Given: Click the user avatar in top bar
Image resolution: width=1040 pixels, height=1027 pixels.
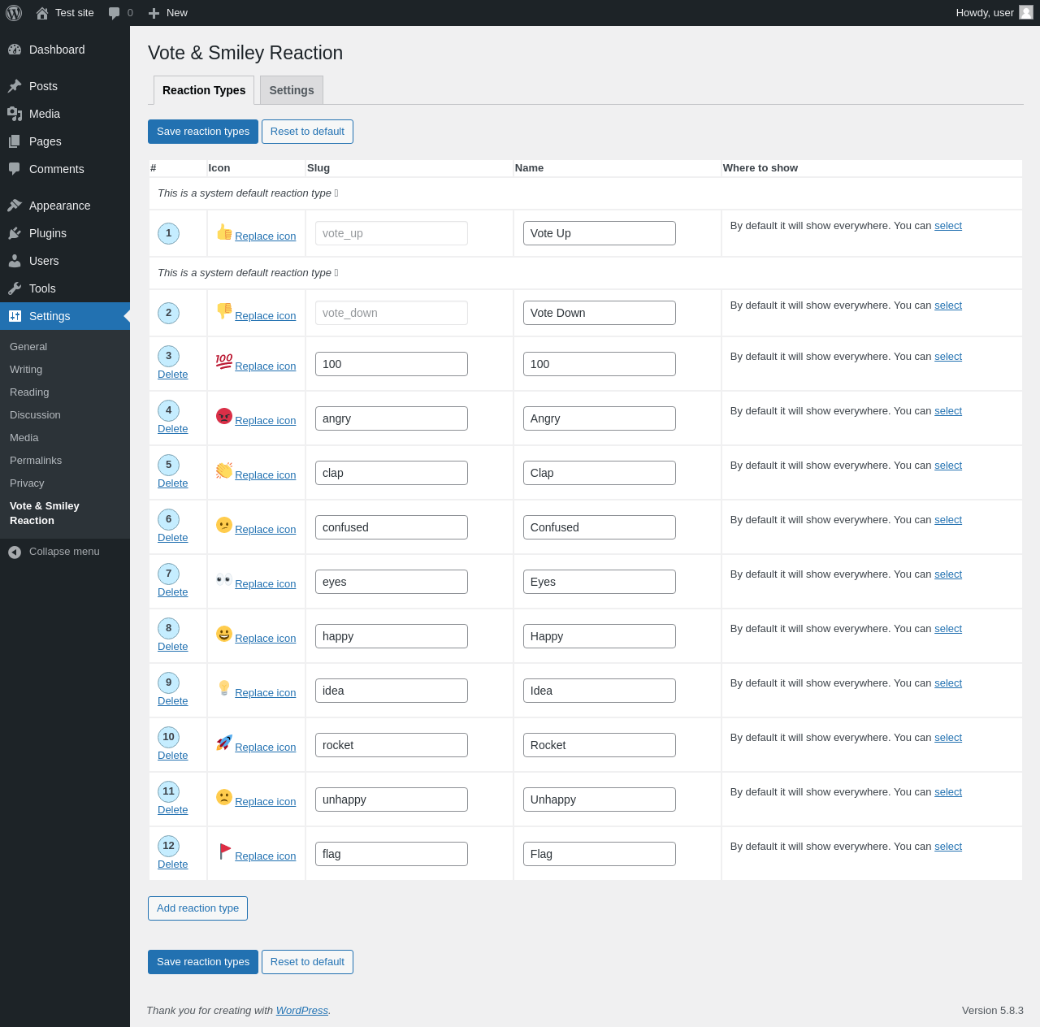Looking at the screenshot, I should pos(1026,12).
